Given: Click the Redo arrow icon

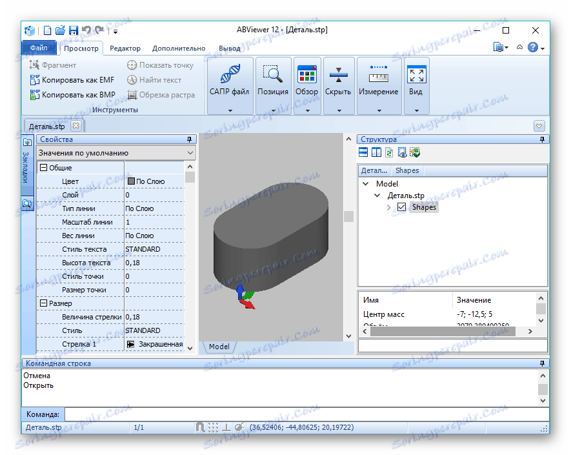Looking at the screenshot, I should tap(99, 30).
